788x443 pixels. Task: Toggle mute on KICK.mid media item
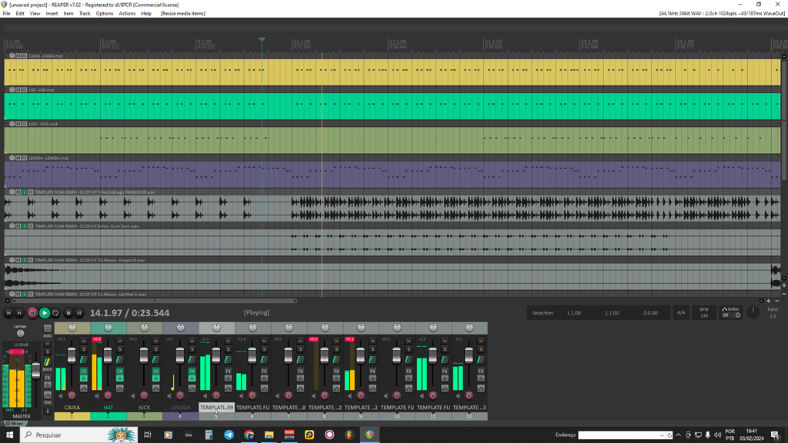click(18, 124)
